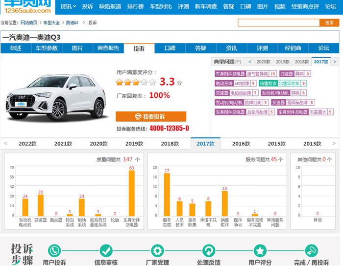Select the 2019款 model year in main strip
This screenshot has height=266, width=343.
[134, 144]
